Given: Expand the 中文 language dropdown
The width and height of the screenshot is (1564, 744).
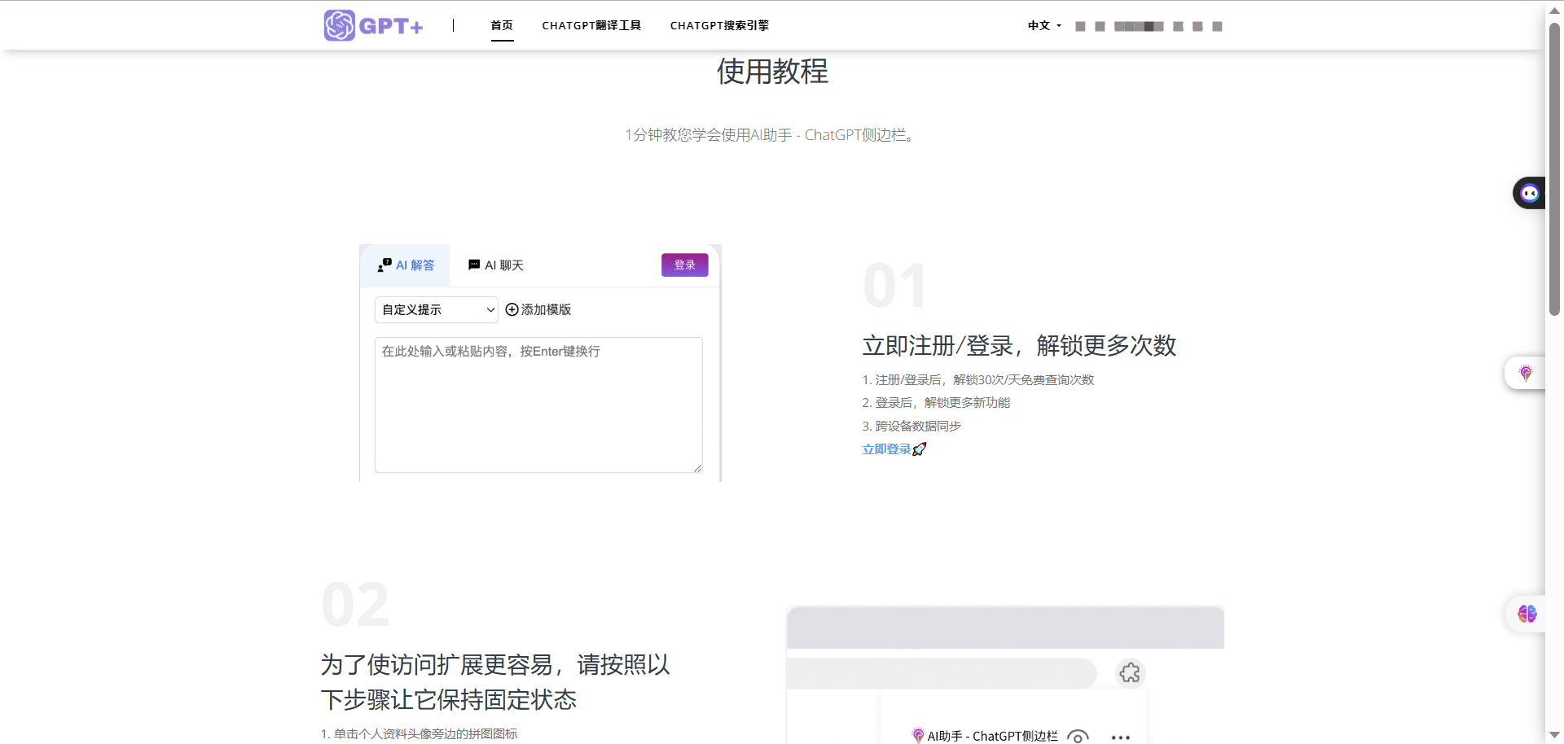Looking at the screenshot, I should (1044, 25).
